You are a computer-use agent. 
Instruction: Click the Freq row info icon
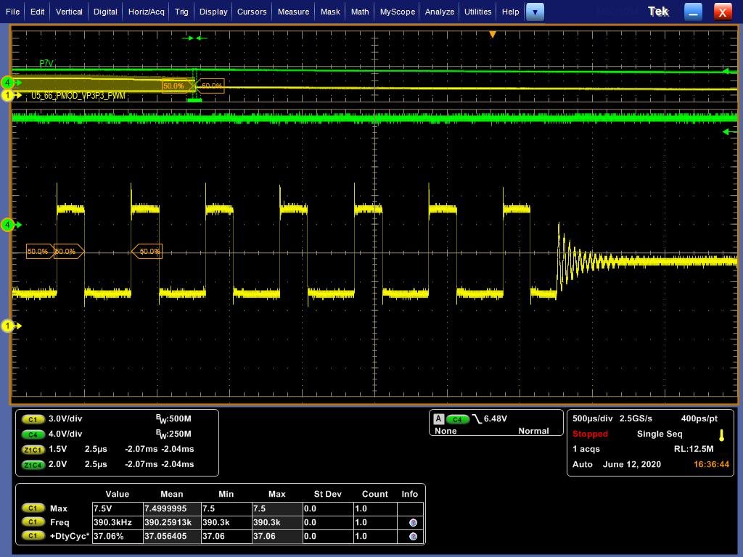413,522
